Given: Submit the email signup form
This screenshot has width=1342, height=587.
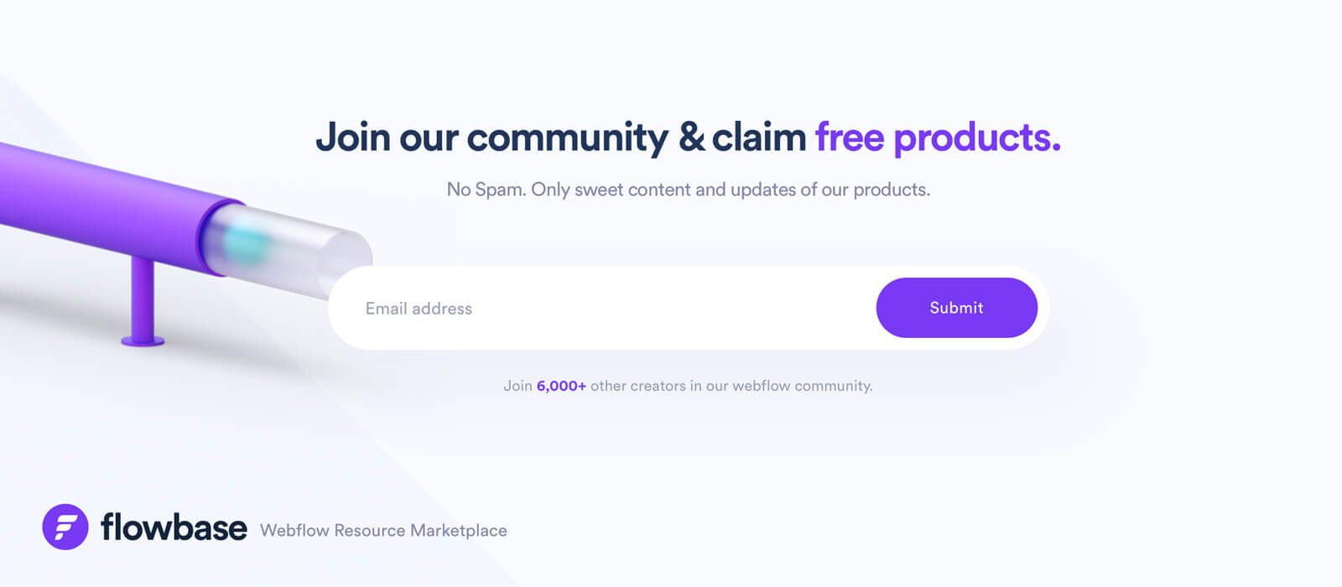Looking at the screenshot, I should (x=957, y=308).
